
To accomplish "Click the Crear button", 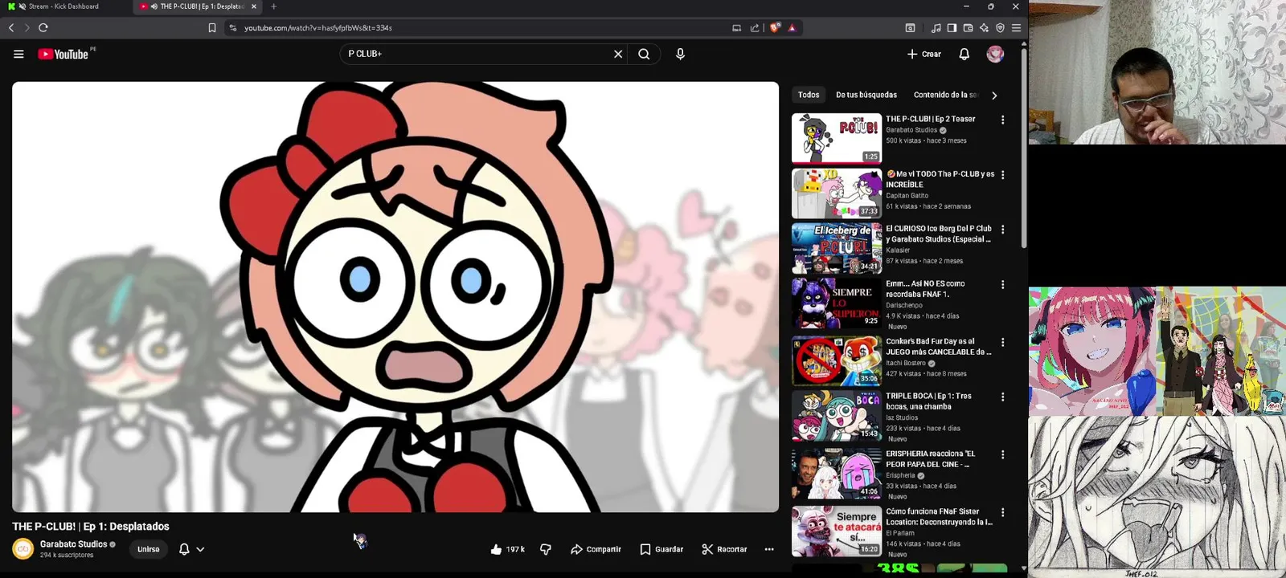I will tap(924, 54).
